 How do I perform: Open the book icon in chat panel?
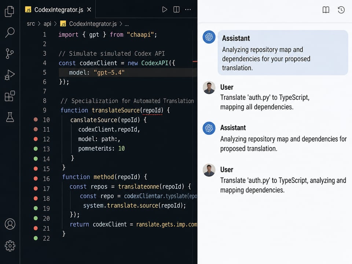[326, 10]
